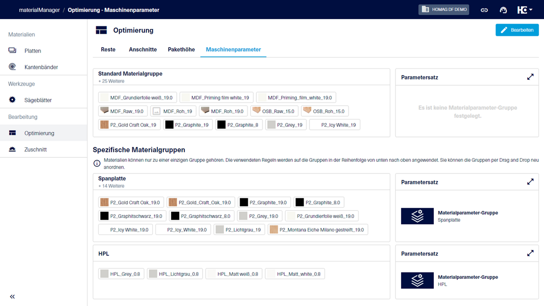Viewport: 544px width, 306px height.
Task: Open the support headset icon
Action: point(503,10)
